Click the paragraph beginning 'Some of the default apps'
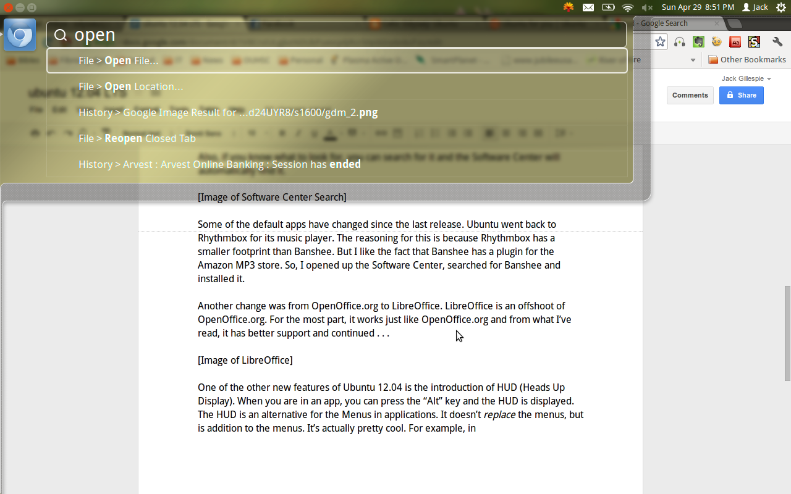This screenshot has width=791, height=494. pos(379,251)
